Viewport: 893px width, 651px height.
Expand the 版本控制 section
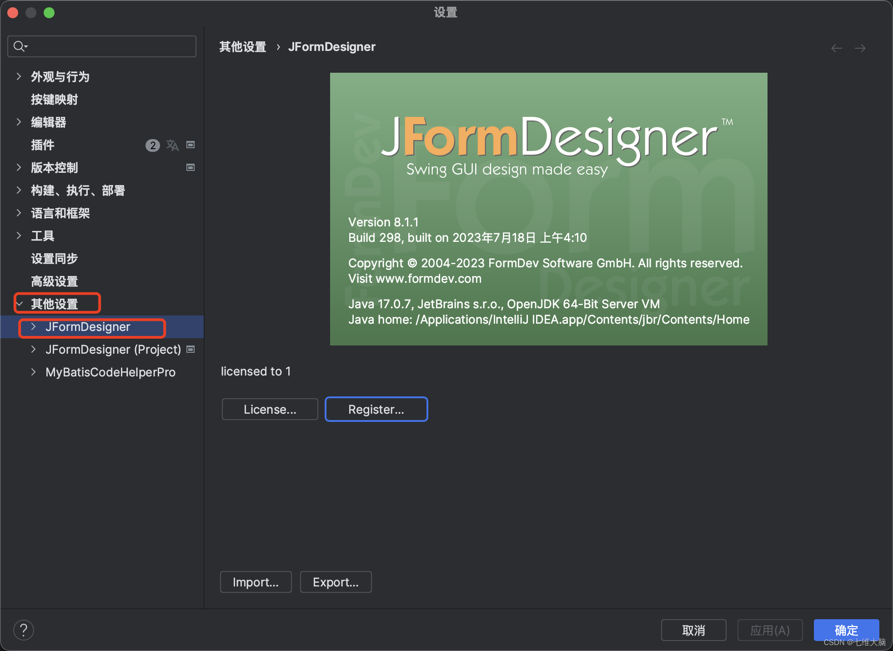click(19, 167)
